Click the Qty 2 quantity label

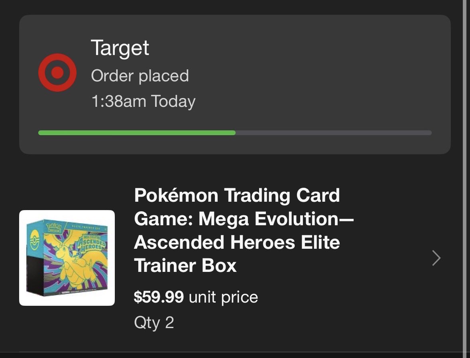(154, 323)
